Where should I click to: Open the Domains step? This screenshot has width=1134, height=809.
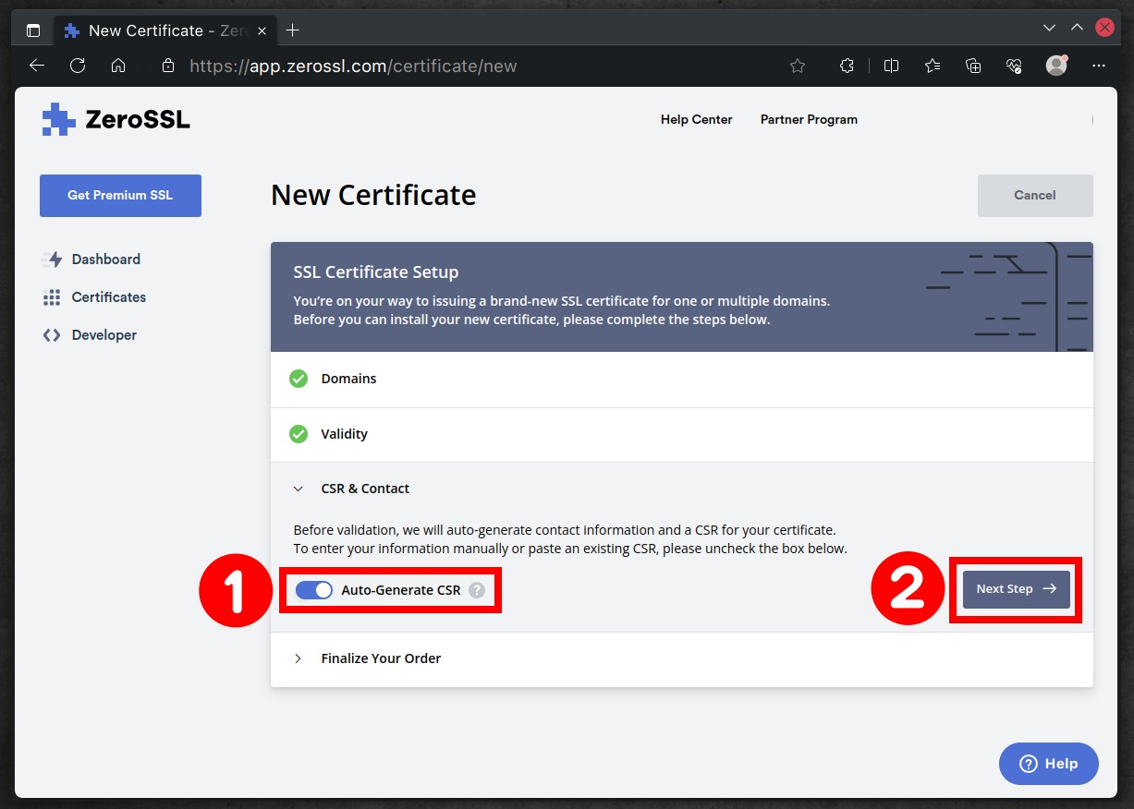682,379
